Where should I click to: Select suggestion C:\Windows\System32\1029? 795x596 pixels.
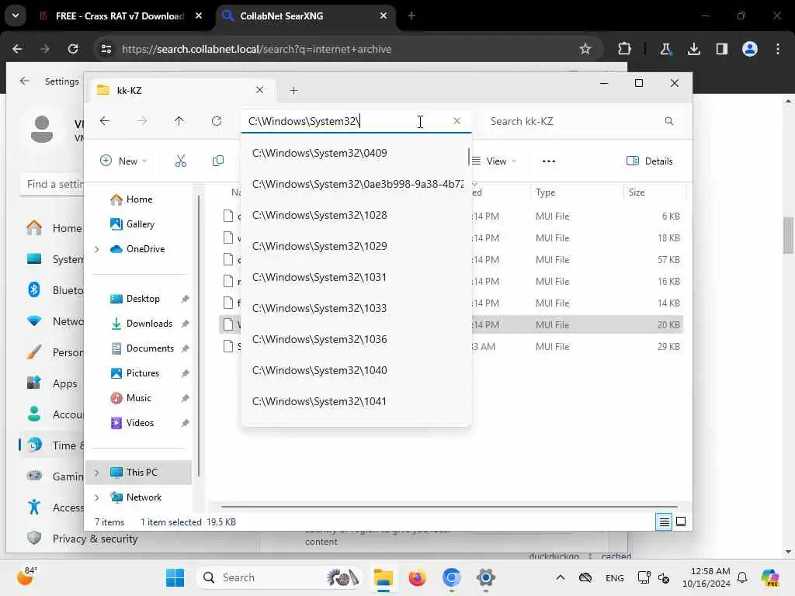(356, 246)
